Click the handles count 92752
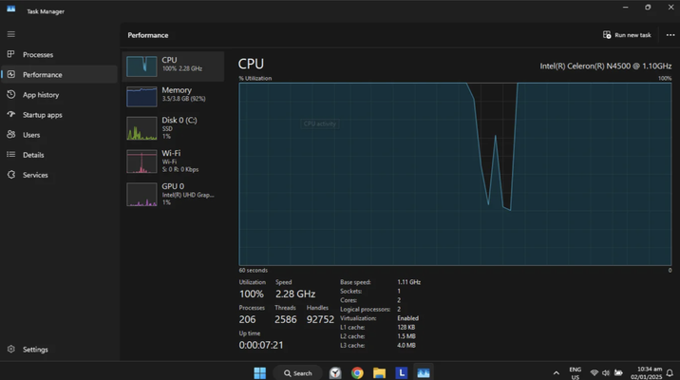Screen dimensions: 680x380 320,320
